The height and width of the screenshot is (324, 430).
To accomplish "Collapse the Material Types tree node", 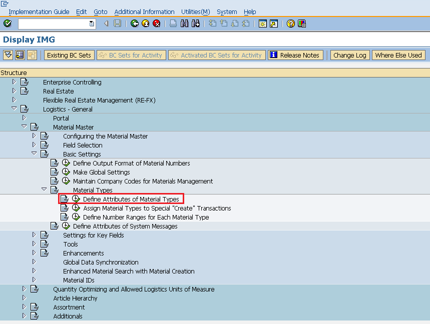I will (x=44, y=189).
